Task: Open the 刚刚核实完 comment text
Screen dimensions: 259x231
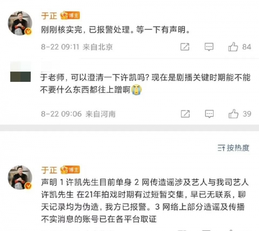Action: click(x=115, y=30)
